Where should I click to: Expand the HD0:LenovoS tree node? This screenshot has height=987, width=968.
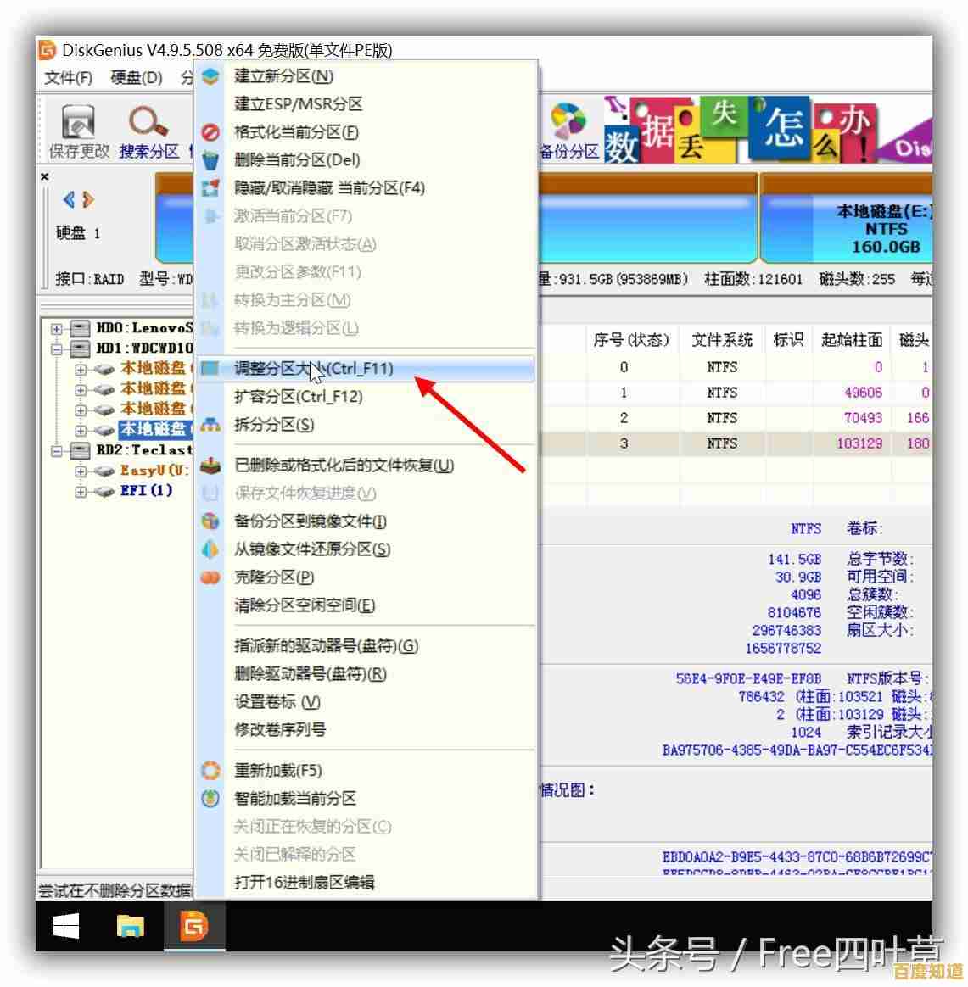point(55,328)
